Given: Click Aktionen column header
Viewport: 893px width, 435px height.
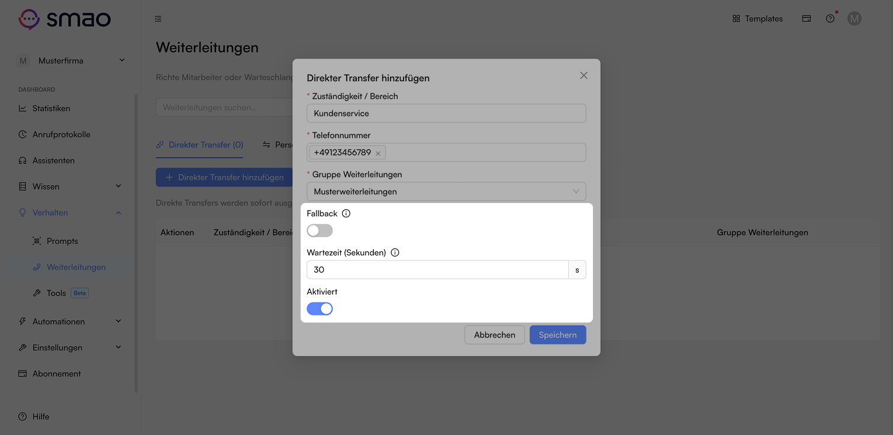Looking at the screenshot, I should click(178, 233).
